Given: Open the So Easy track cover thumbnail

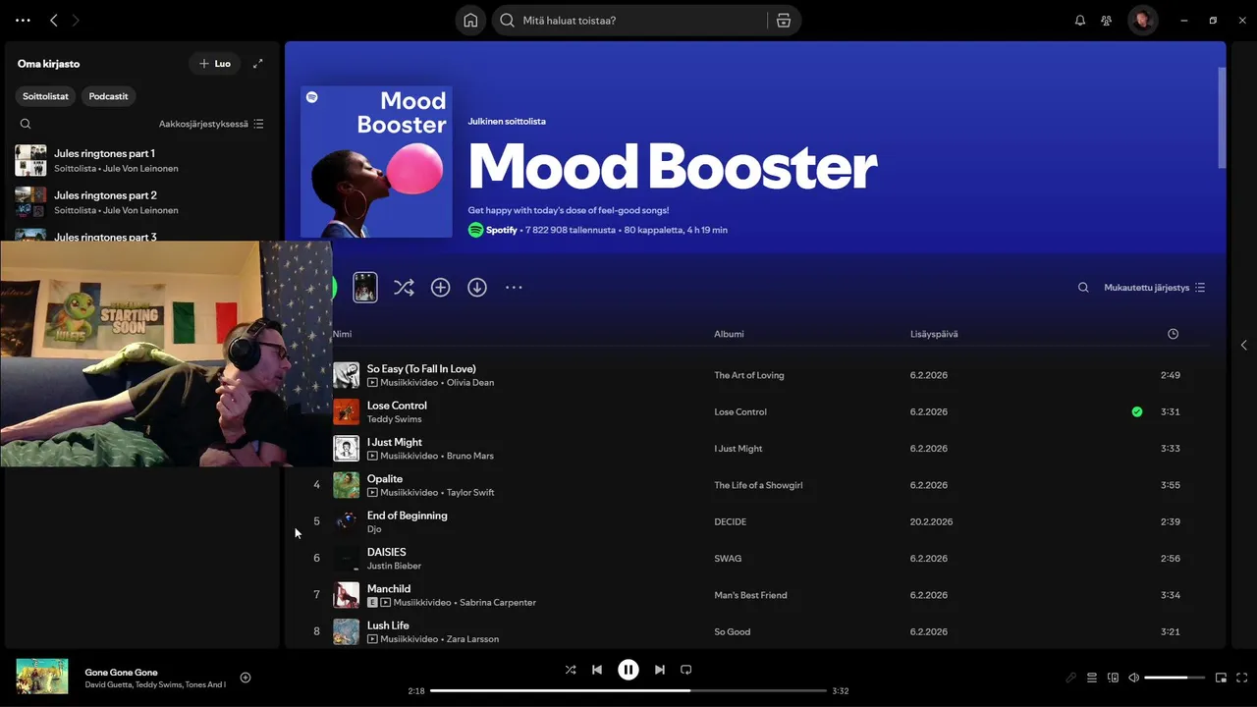Looking at the screenshot, I should (347, 375).
